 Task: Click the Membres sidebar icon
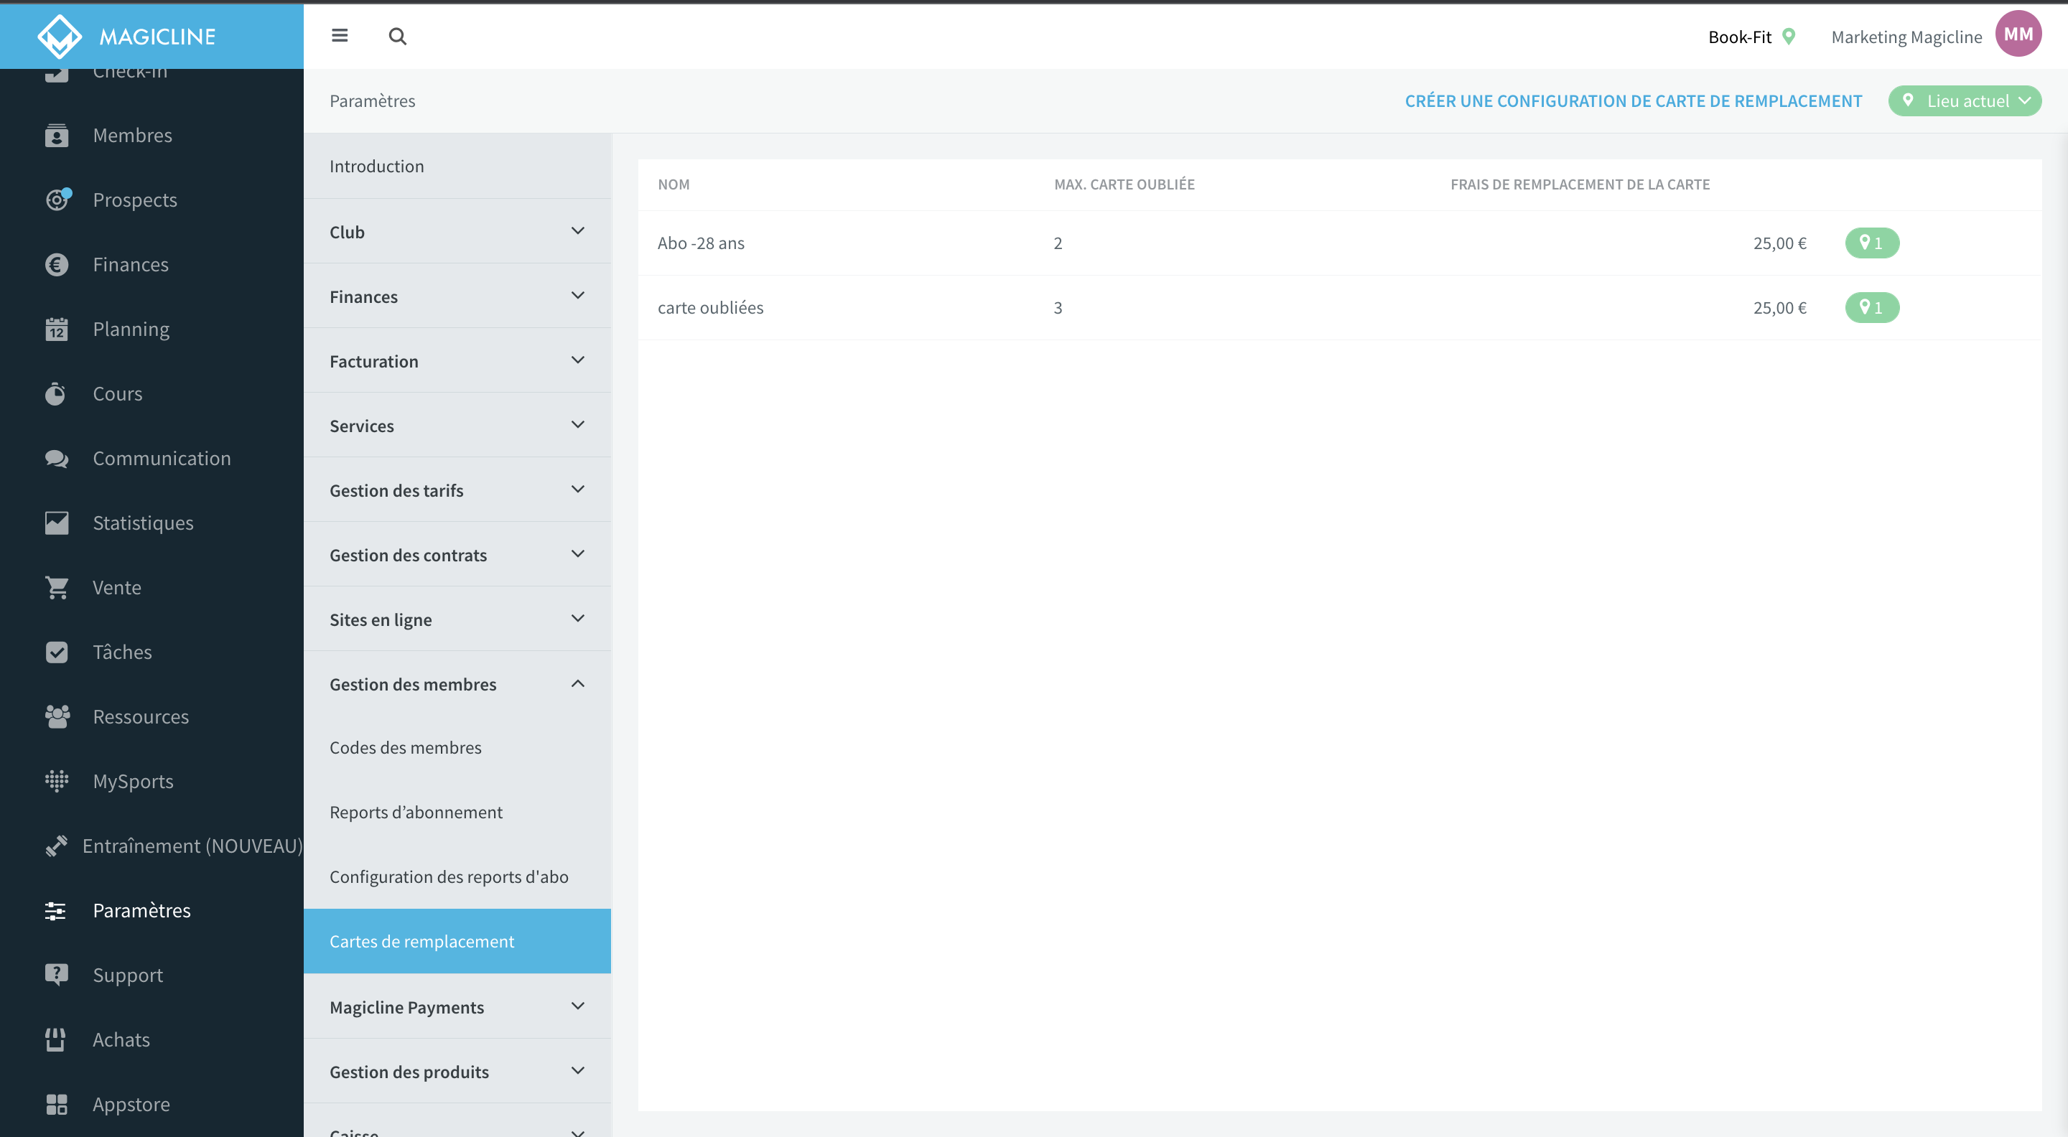pyautogui.click(x=56, y=136)
